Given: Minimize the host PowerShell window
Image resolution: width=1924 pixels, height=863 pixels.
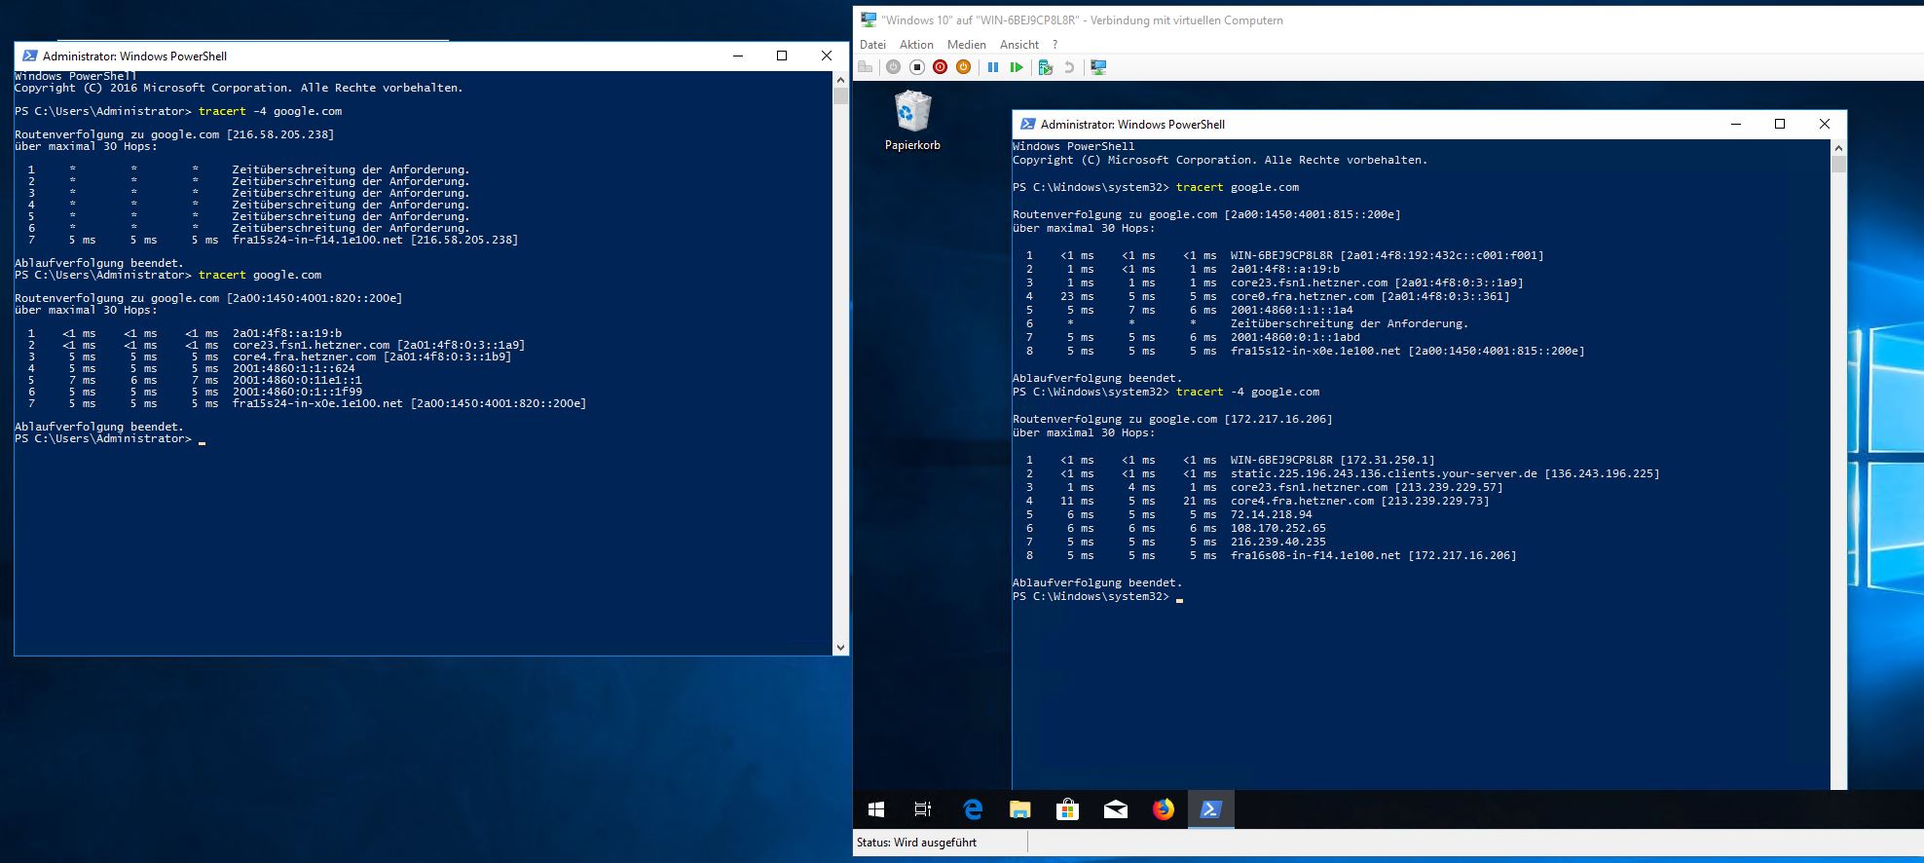Looking at the screenshot, I should [x=737, y=56].
